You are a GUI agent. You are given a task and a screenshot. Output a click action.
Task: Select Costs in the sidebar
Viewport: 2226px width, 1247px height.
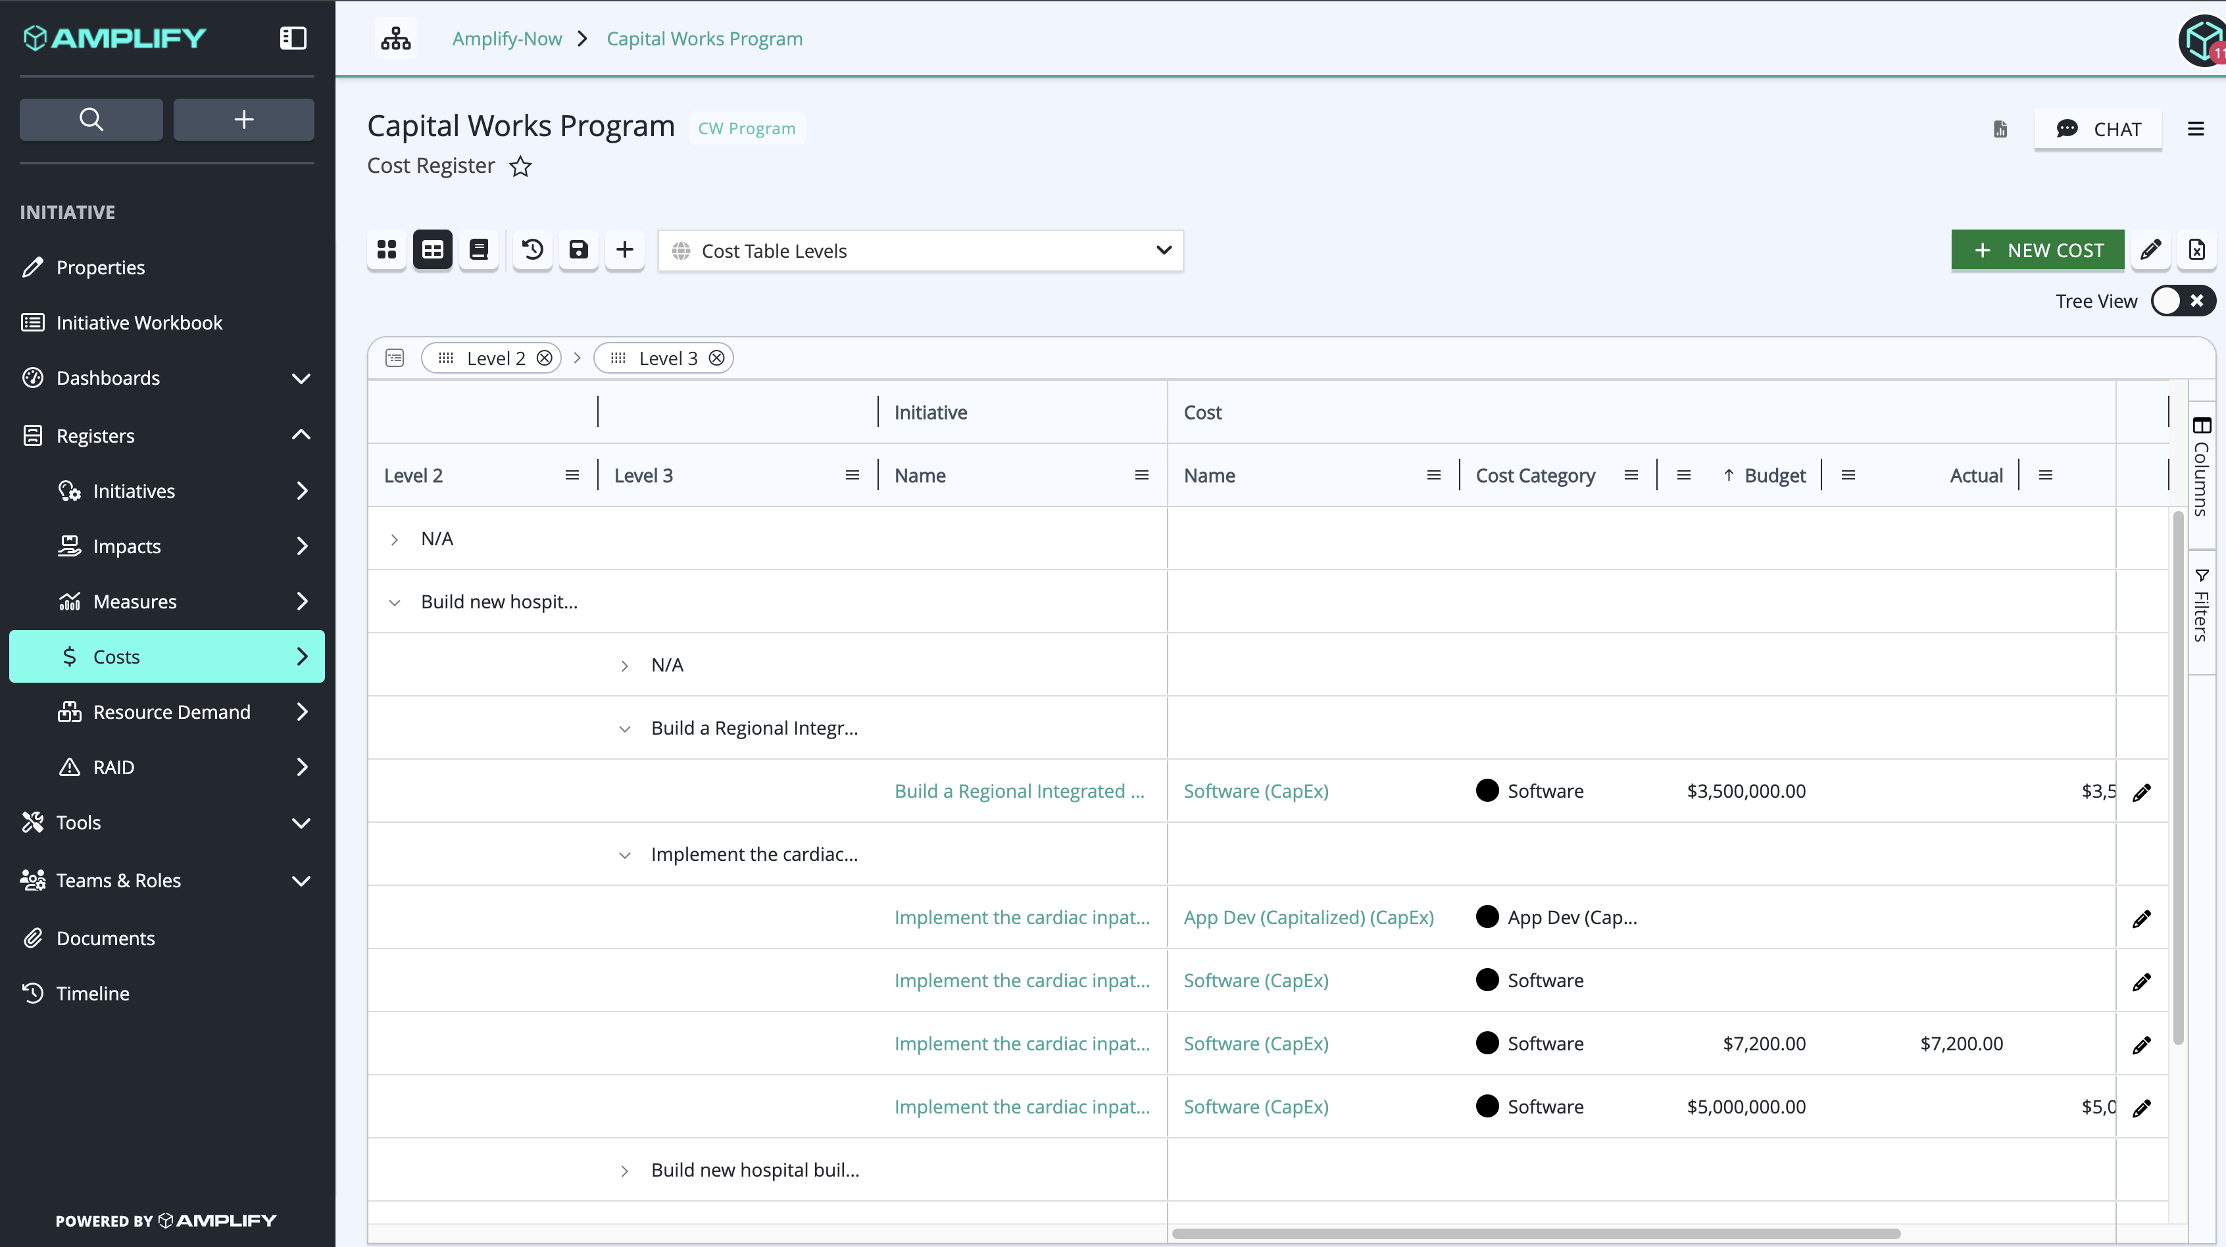[x=167, y=657]
